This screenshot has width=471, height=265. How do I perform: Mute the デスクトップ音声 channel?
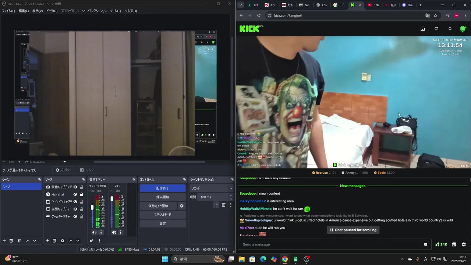click(94, 232)
